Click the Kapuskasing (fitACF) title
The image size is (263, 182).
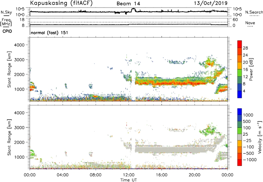tap(61, 3)
